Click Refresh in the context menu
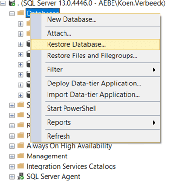The width and height of the screenshot is (176, 184). [x=95, y=136]
